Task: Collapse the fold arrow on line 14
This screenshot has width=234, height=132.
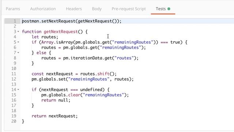Action: click(x=18, y=89)
